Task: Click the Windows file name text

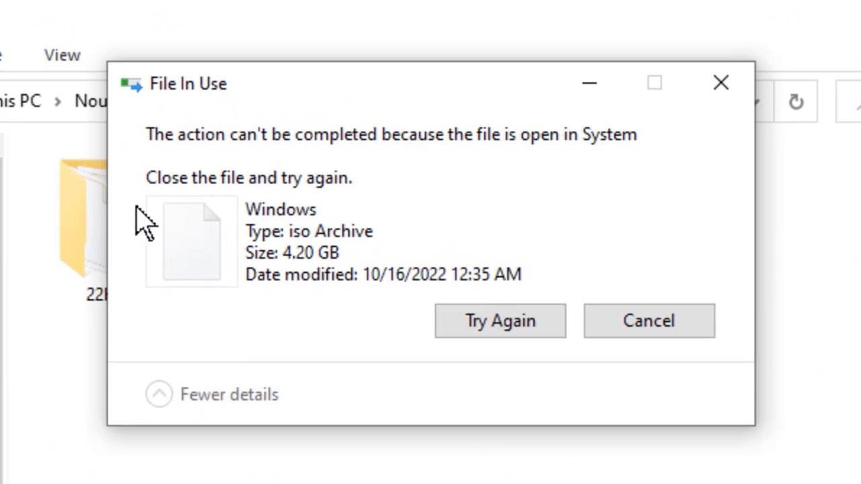Action: coord(280,210)
